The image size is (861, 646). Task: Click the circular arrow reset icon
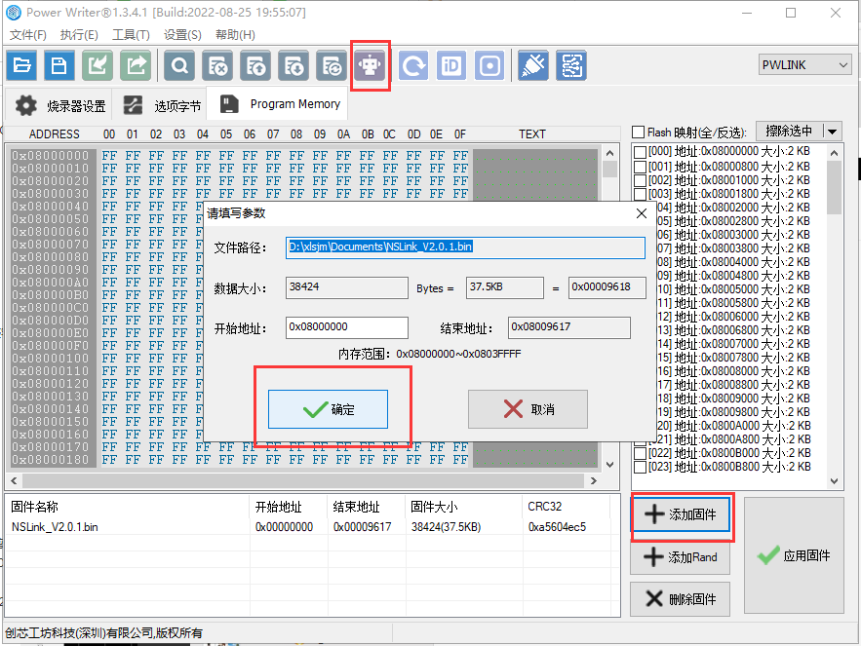tap(413, 66)
